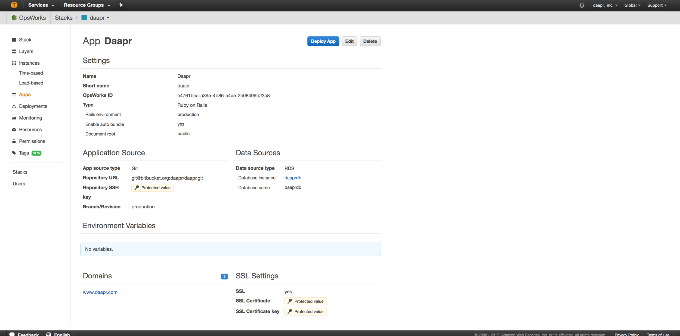
Task: Go to the Stacks list in sidebar
Action: [x=20, y=172]
